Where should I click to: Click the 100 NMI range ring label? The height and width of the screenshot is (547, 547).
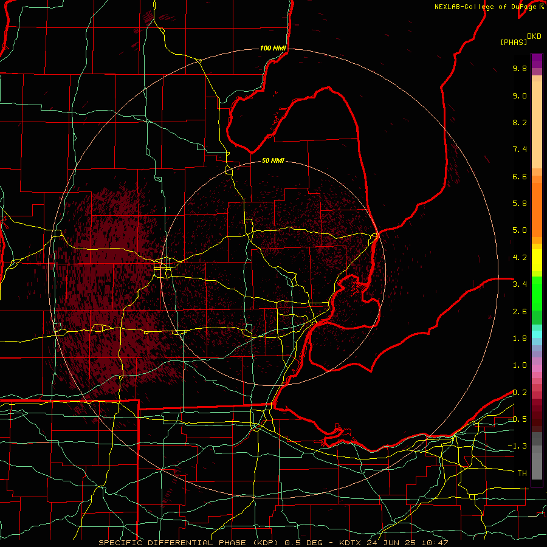pos(273,48)
